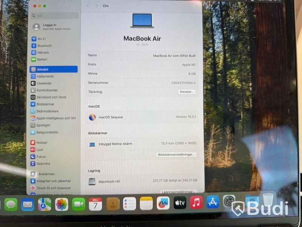
Task: Open App Store from the Dock
Action: click(x=213, y=202)
